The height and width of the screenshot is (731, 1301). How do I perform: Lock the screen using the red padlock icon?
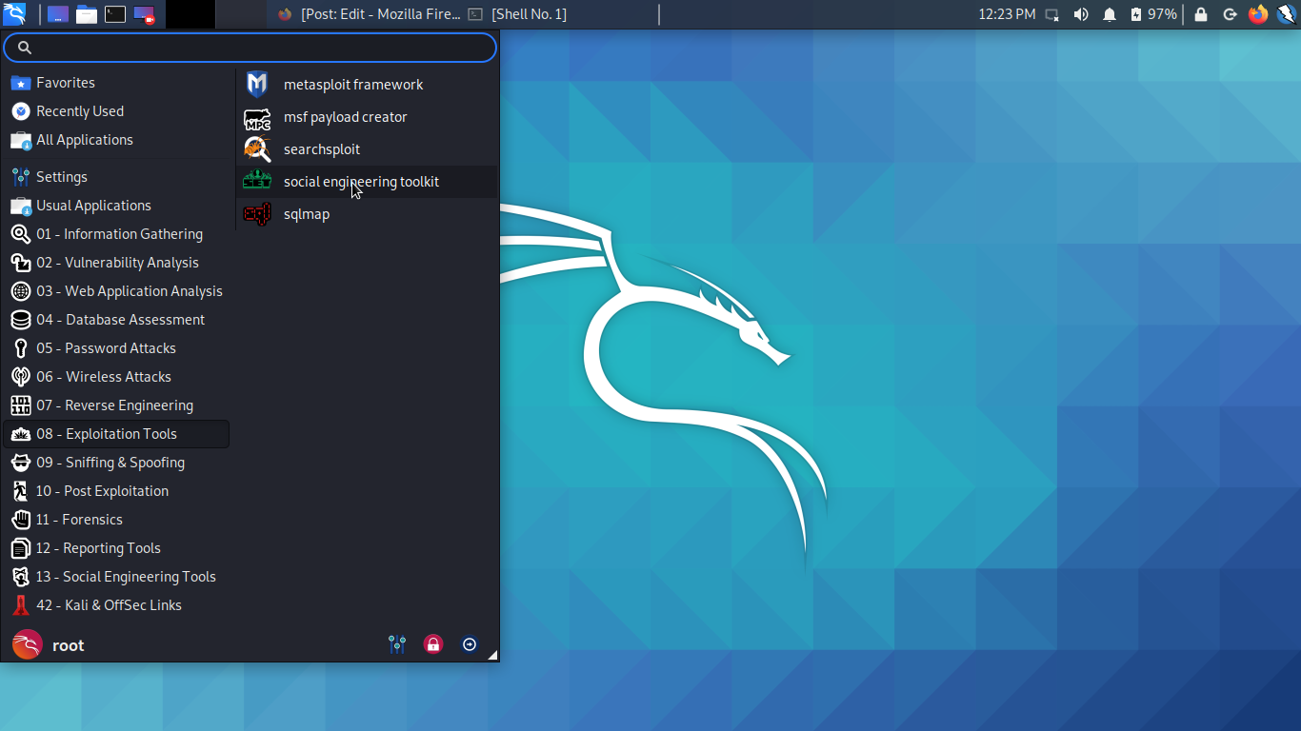coord(433,644)
